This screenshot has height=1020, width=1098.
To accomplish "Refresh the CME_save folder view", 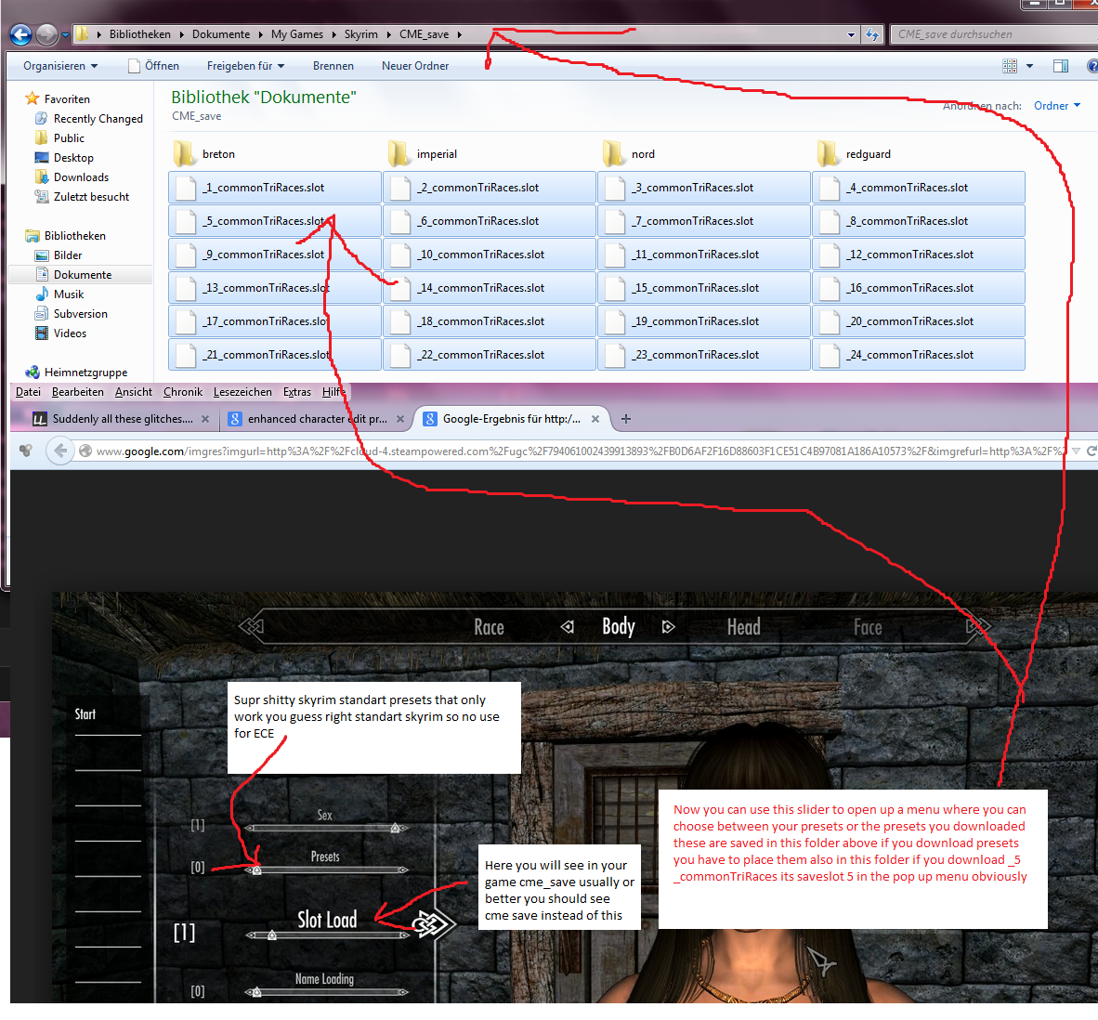I will pyautogui.click(x=872, y=34).
